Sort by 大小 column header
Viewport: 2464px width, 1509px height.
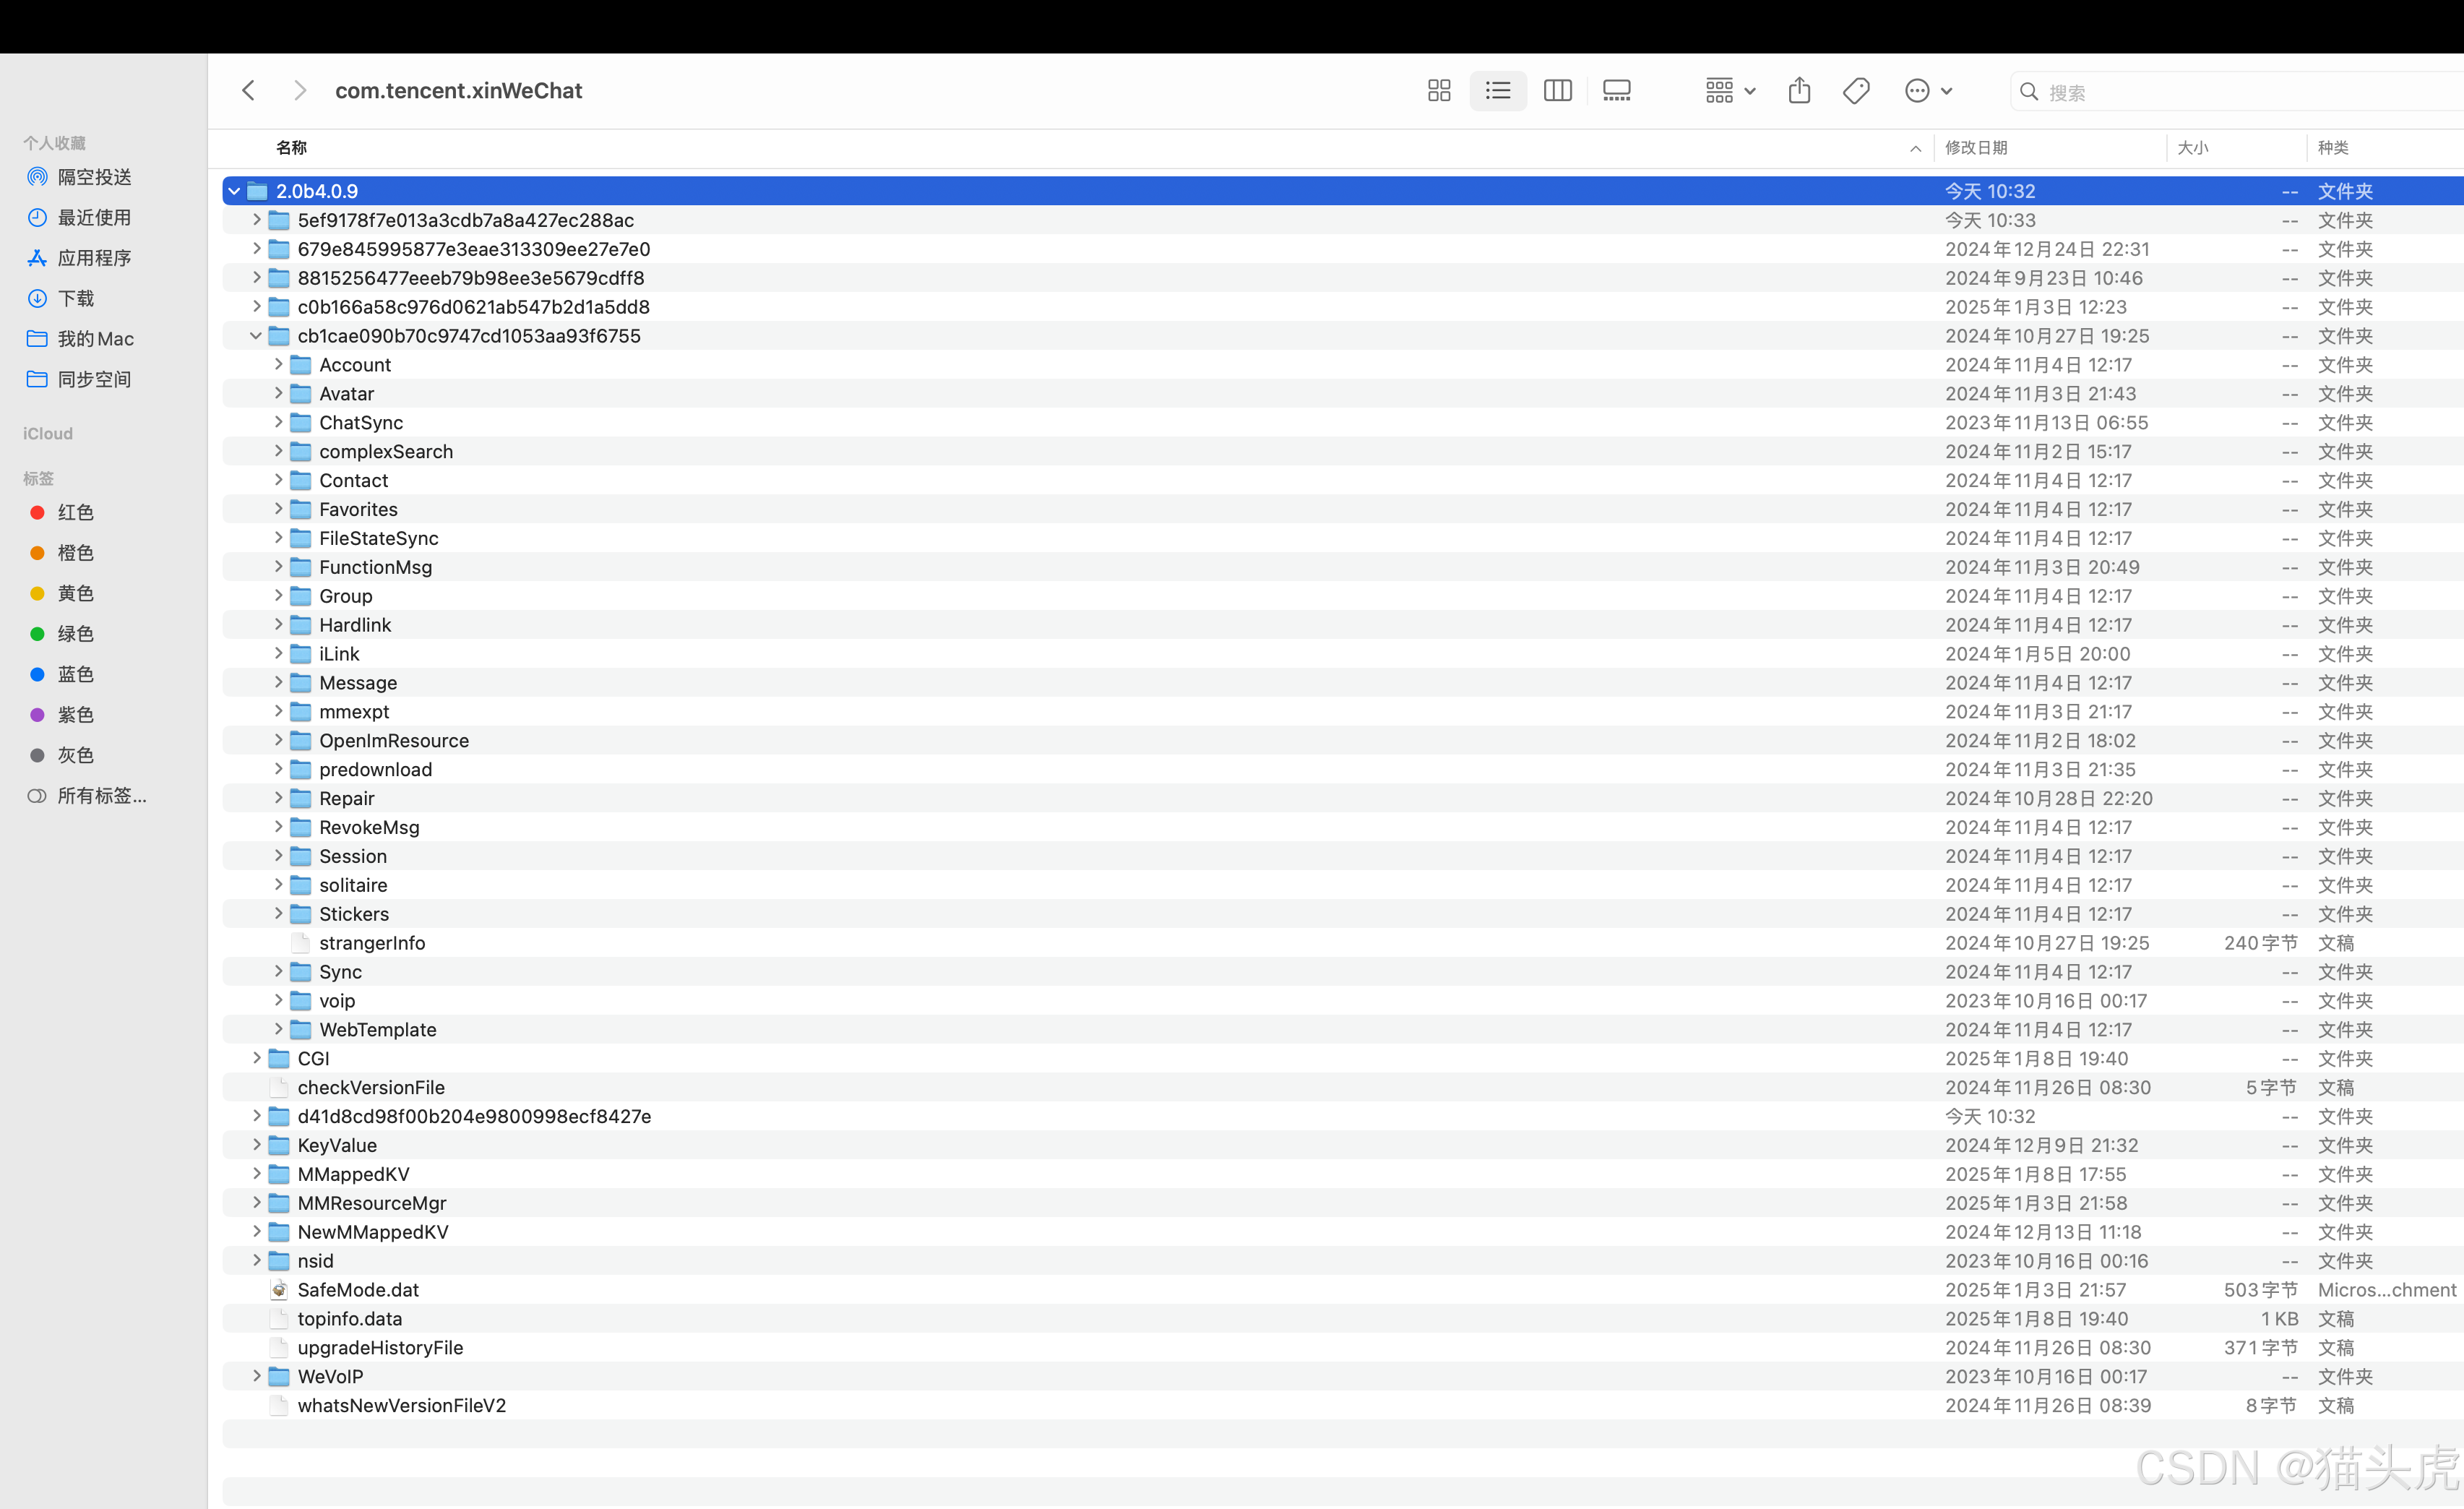pos(2192,148)
